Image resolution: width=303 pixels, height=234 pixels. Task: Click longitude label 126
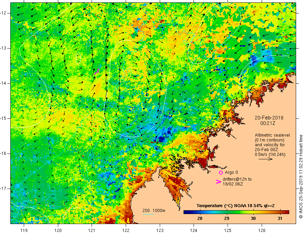tap(262, 230)
